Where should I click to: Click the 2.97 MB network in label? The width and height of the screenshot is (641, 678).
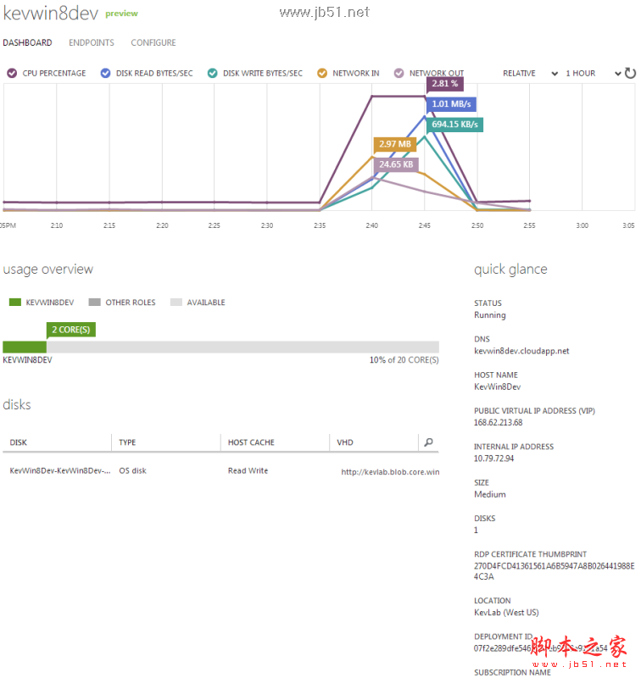[x=395, y=144]
